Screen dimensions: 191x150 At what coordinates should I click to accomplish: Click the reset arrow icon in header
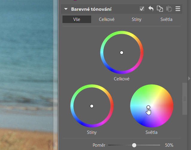pyautogui.click(x=151, y=9)
